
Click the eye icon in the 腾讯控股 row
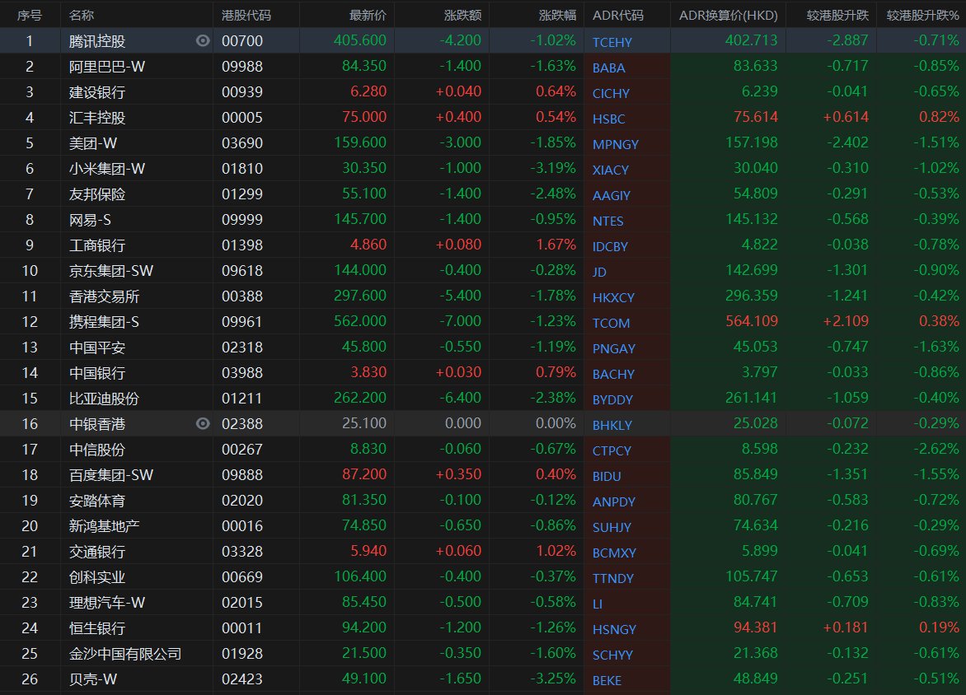[x=203, y=40]
